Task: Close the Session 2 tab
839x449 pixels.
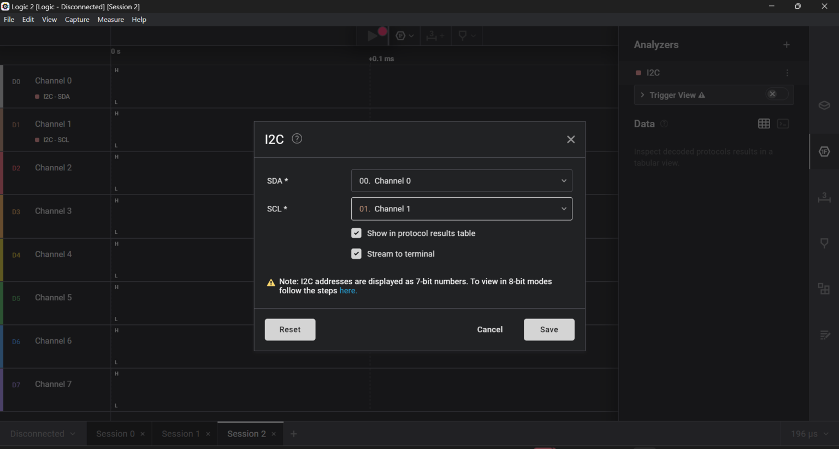Action: tap(274, 434)
